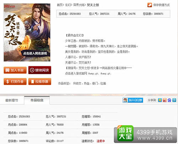Open the 异界大陆 breadcrumb link
Screen dimensions: 178x144
click(79, 5)
